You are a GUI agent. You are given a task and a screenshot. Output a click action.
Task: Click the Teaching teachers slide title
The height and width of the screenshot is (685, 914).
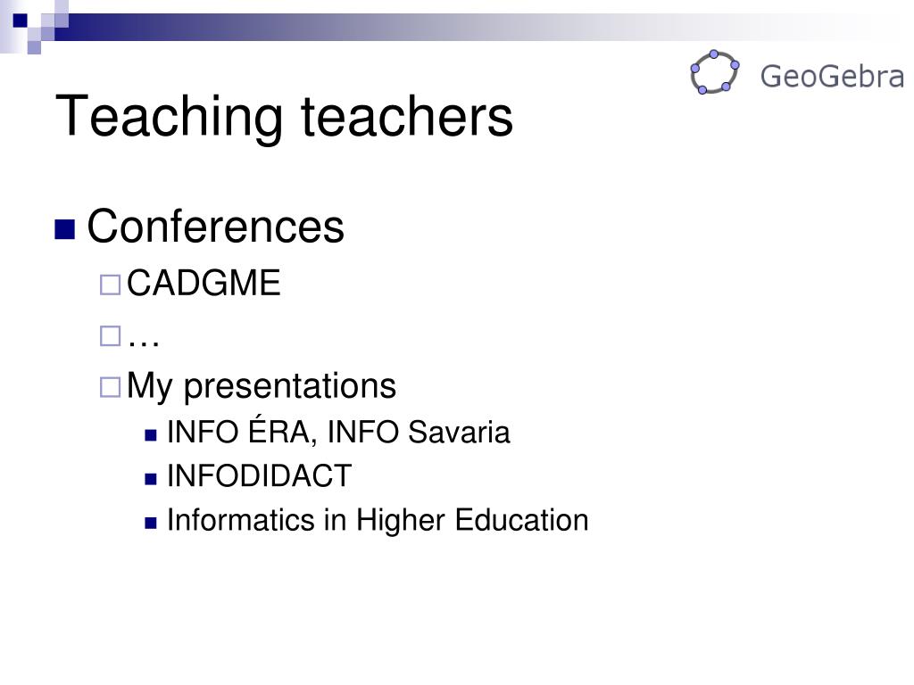pyautogui.click(x=285, y=117)
